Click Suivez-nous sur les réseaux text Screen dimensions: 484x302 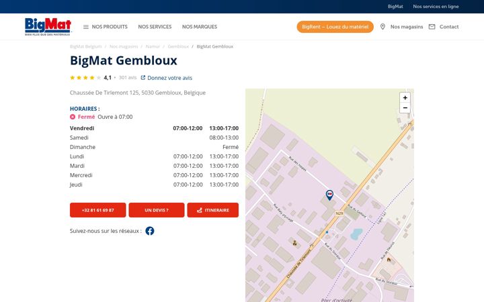[x=106, y=231]
